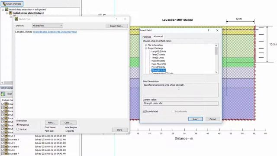
Task: Switch to the Advanced tab
Action: pos(158,36)
